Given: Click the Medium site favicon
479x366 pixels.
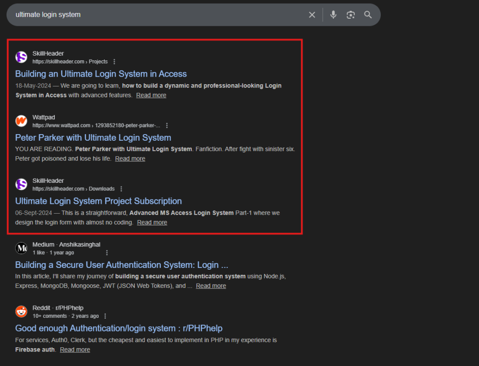Looking at the screenshot, I should click(22, 248).
